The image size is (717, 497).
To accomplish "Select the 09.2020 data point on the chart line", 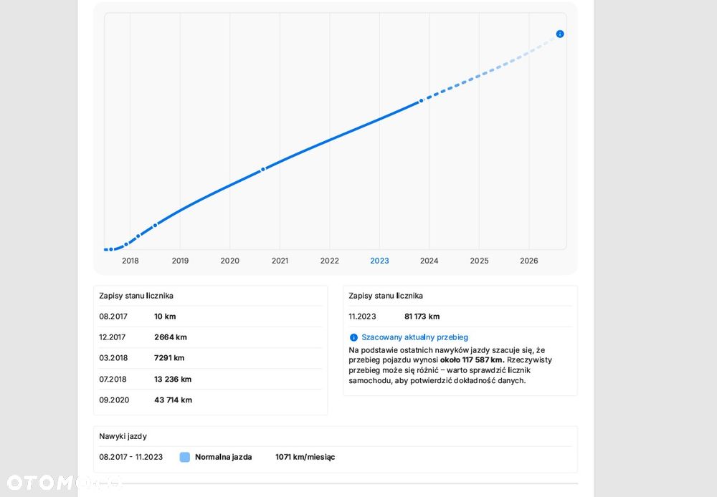I will pos(263,170).
